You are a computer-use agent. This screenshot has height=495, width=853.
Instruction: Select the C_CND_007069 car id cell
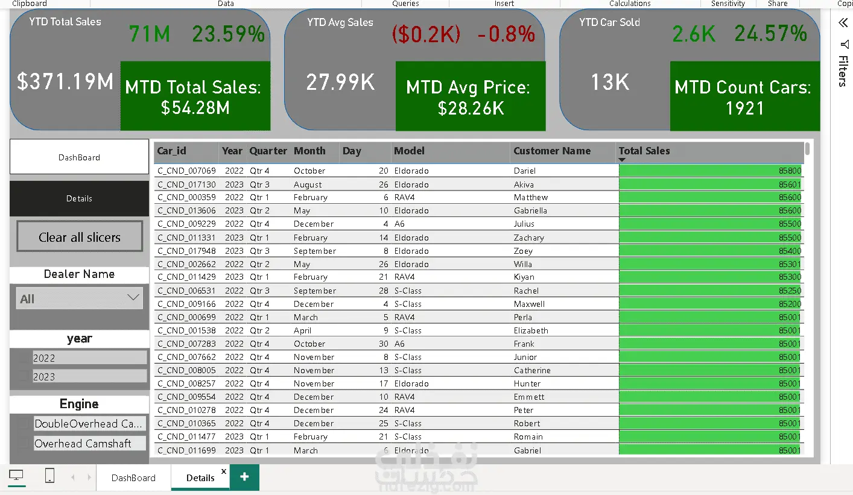pyautogui.click(x=186, y=171)
